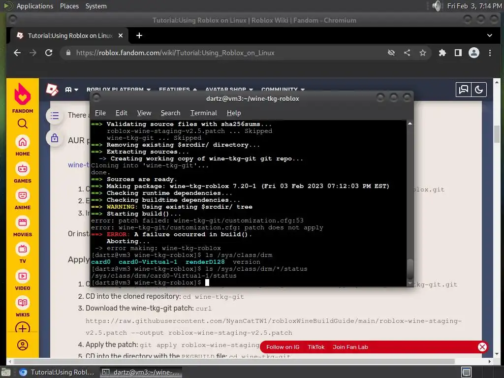This screenshot has width=504, height=378.
Task: Click the page lock icon
Action: pyautogui.click(x=55, y=138)
